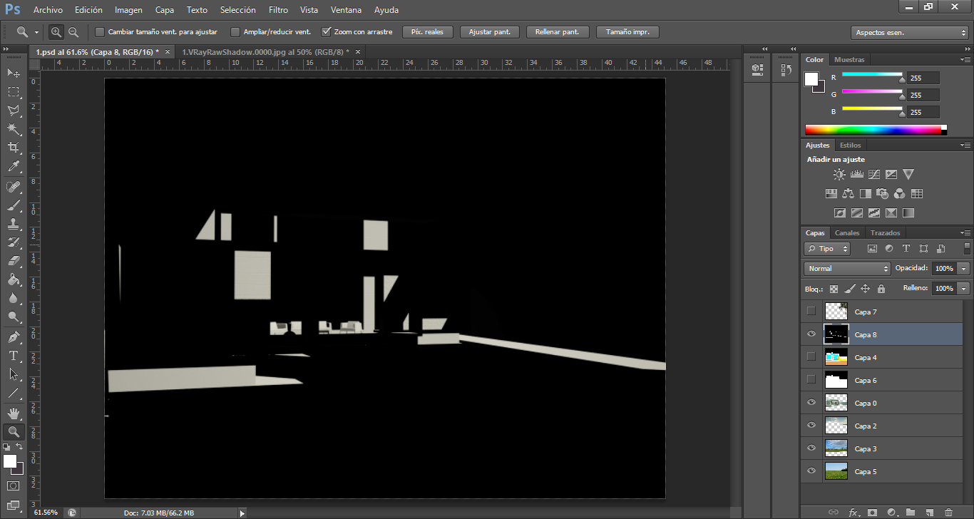The height and width of the screenshot is (519, 974).
Task: Toggle visibility of Capa 4
Action: click(811, 357)
